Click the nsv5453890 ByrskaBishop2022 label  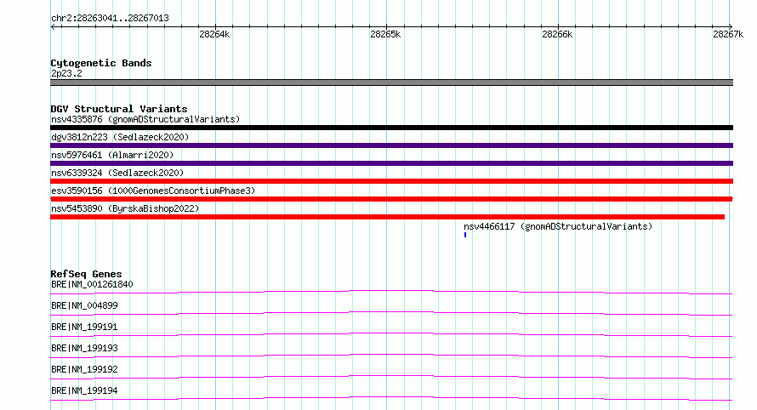pyautogui.click(x=125, y=208)
